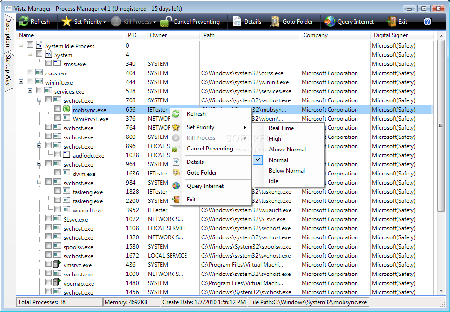Click the csrss.exe process icon
The width and height of the screenshot is (450, 312).
point(39,72)
